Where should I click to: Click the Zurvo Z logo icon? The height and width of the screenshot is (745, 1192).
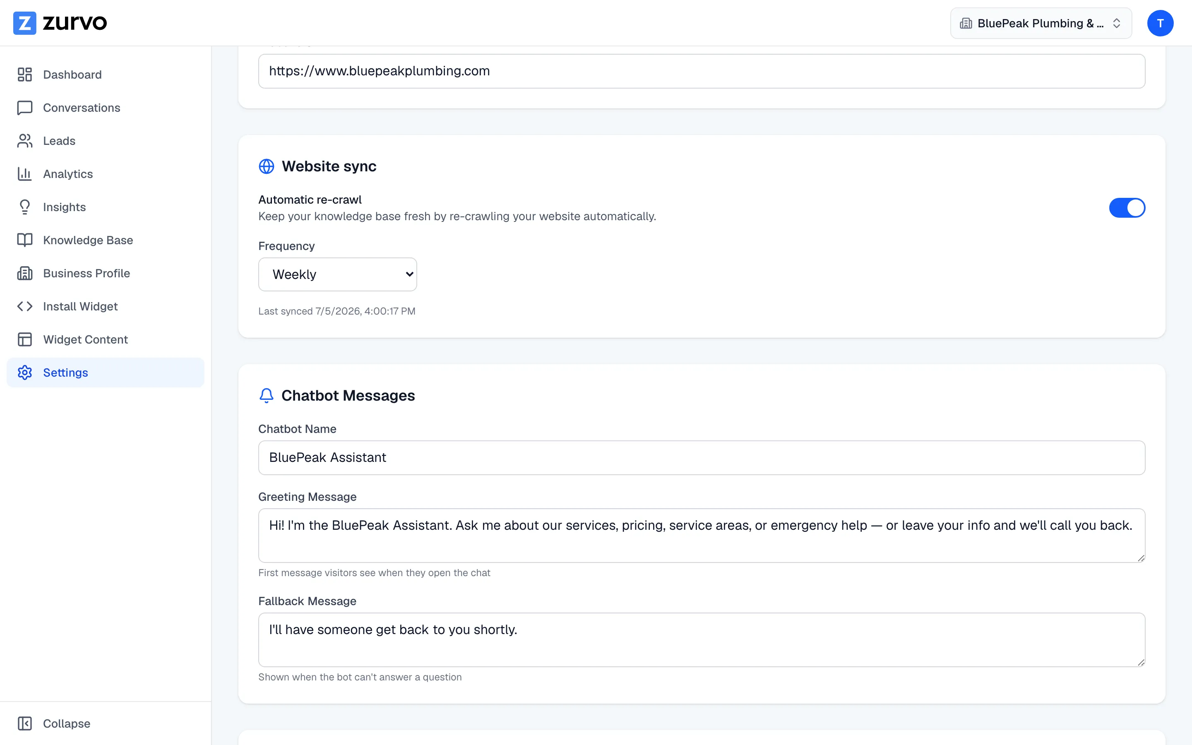(x=25, y=23)
